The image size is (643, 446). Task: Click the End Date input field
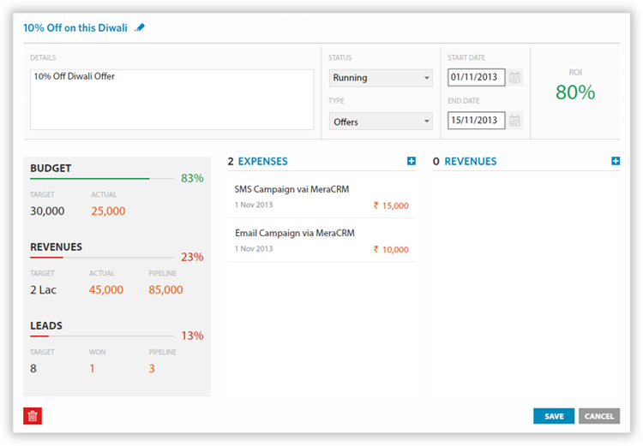[x=476, y=121]
